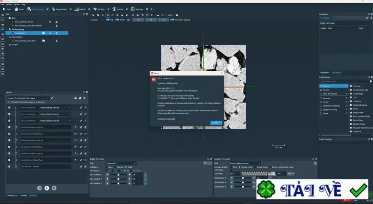Viewport: 373px width, 204px height.
Task: Open the Display Properties help question mark
Action: pyautogui.click(x=205, y=163)
